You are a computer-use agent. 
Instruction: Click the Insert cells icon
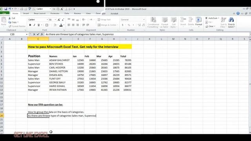183,20
